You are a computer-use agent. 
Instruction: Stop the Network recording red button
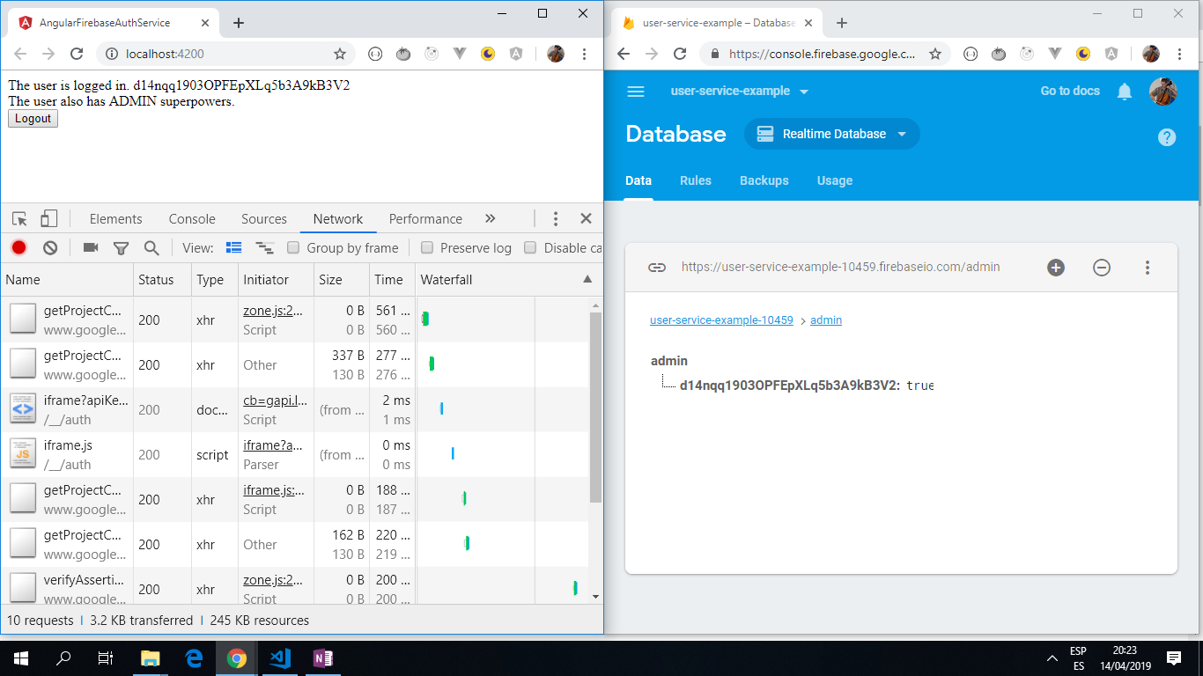coord(18,248)
